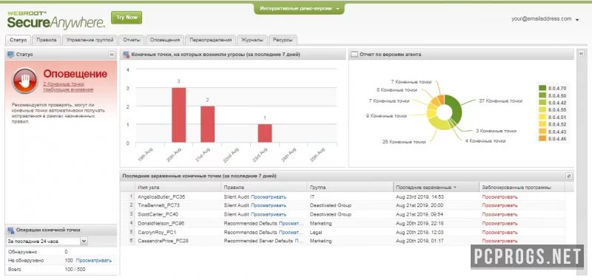Screen dimensions: 592x280
Task: Click the 8.0.4.43 legend color swatch
Action: 542,132
